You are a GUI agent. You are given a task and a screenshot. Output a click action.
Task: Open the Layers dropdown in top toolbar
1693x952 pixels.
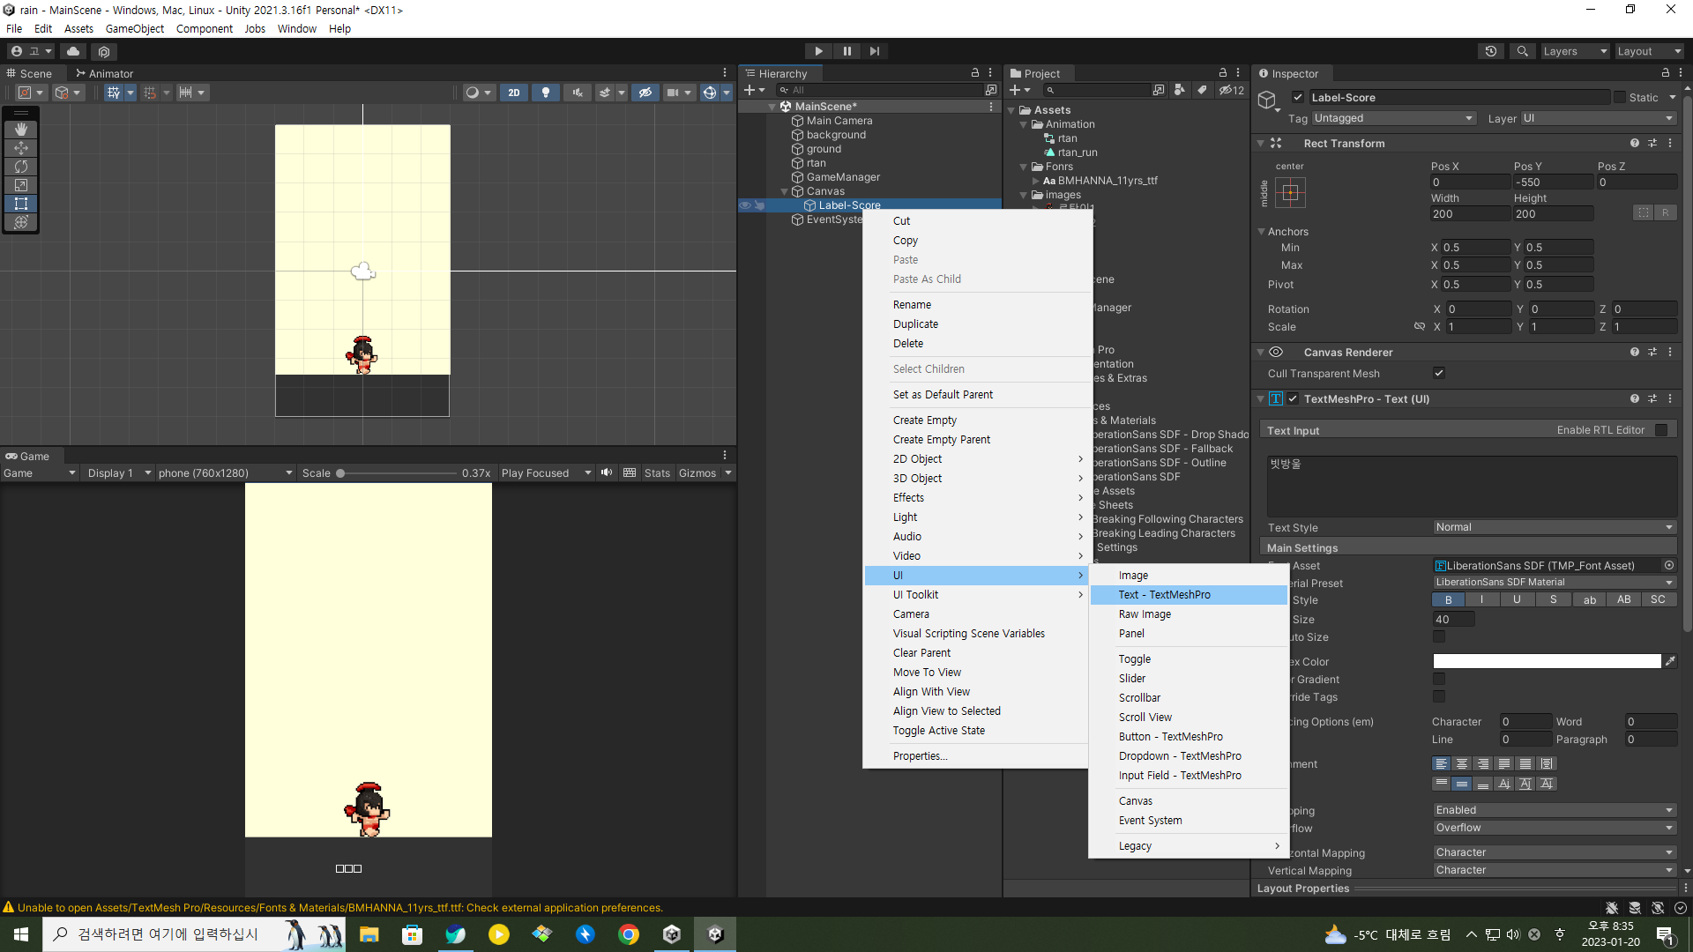1576,51
